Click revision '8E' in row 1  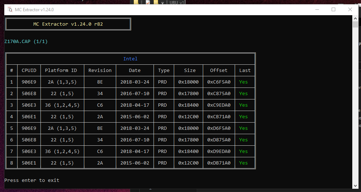(x=100, y=82)
